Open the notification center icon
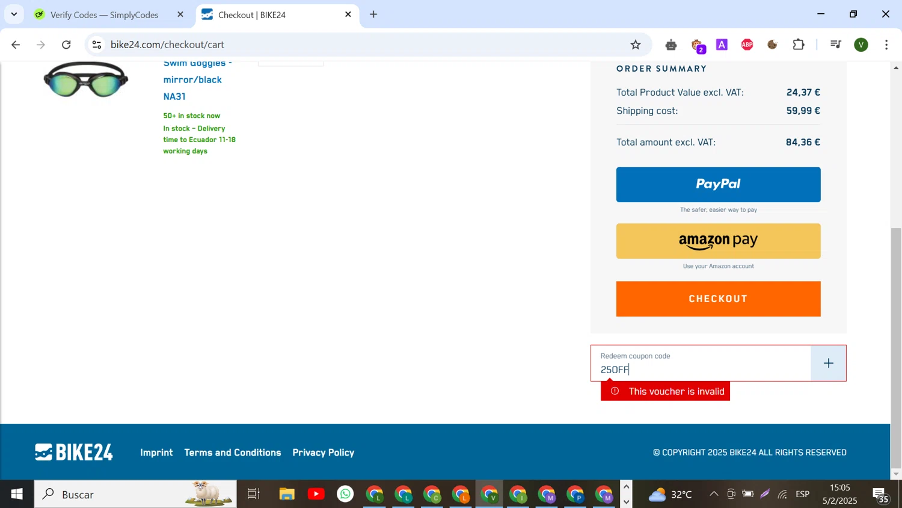 882,495
